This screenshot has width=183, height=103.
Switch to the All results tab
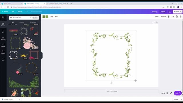[x=13, y=22]
